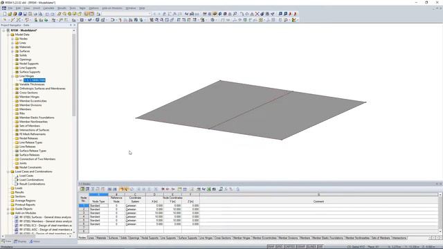Select the Line Release Types tree item
Screen dimensions: 443x249
[x=30, y=142]
